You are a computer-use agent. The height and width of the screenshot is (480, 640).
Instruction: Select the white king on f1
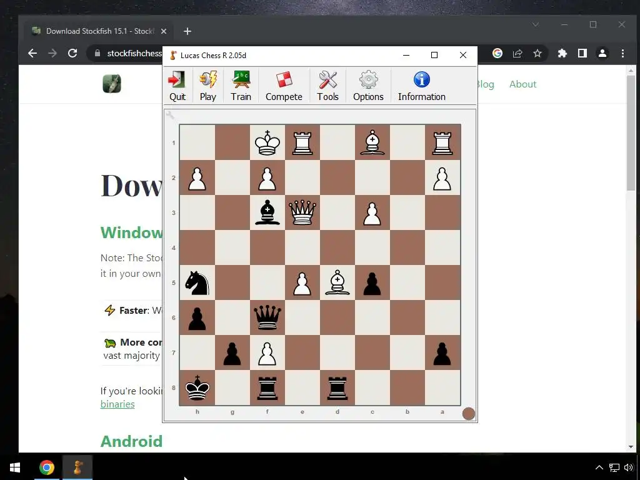coord(267,142)
